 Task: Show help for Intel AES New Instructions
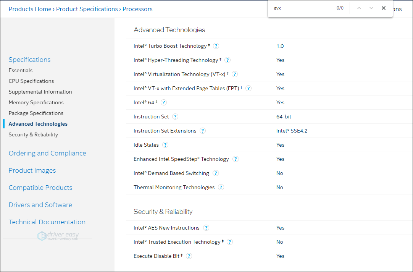pyautogui.click(x=206, y=228)
